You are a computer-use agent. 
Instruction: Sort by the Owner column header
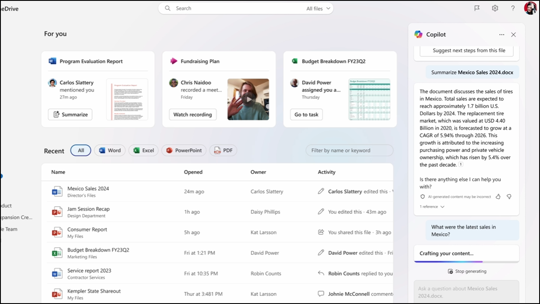tap(258, 172)
